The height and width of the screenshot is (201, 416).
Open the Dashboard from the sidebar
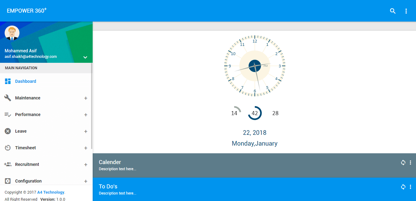[26, 81]
